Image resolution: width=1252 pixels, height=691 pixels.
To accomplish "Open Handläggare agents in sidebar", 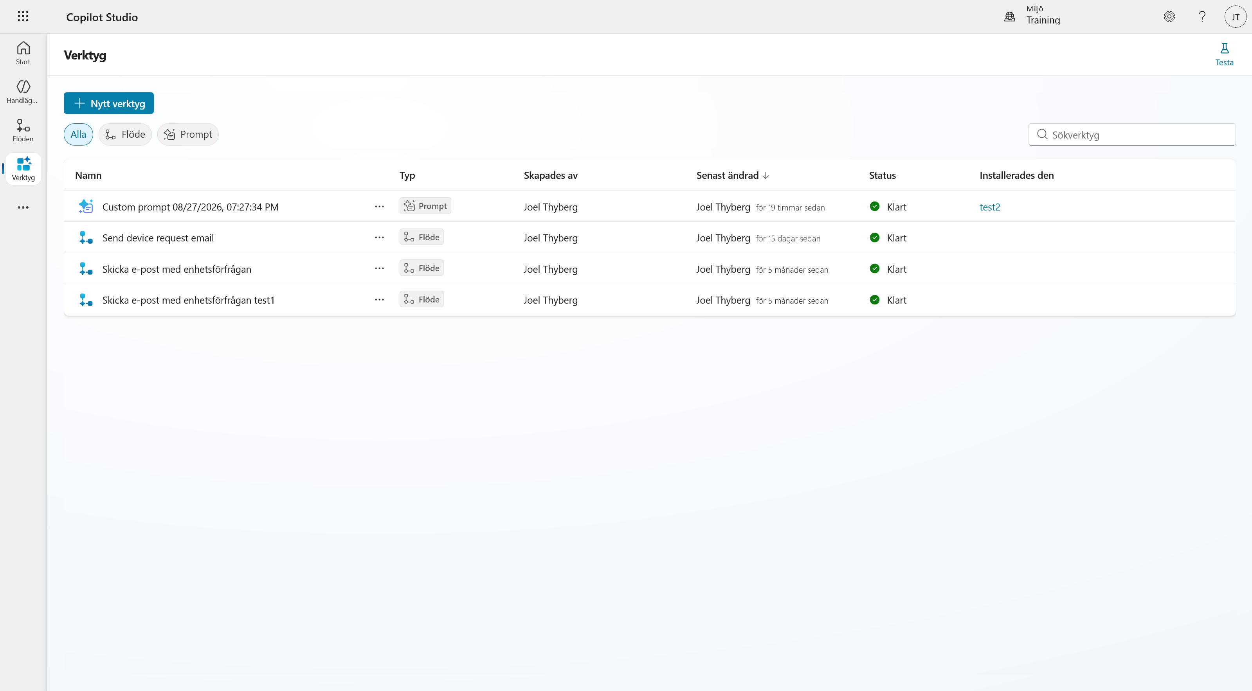I will click(x=23, y=92).
